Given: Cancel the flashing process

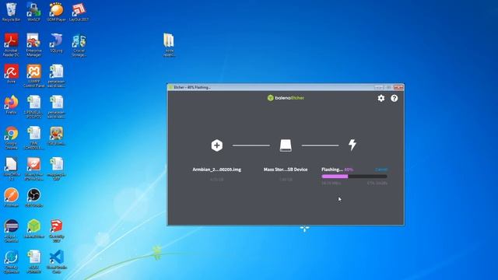Looking at the screenshot, I should click(381, 170).
